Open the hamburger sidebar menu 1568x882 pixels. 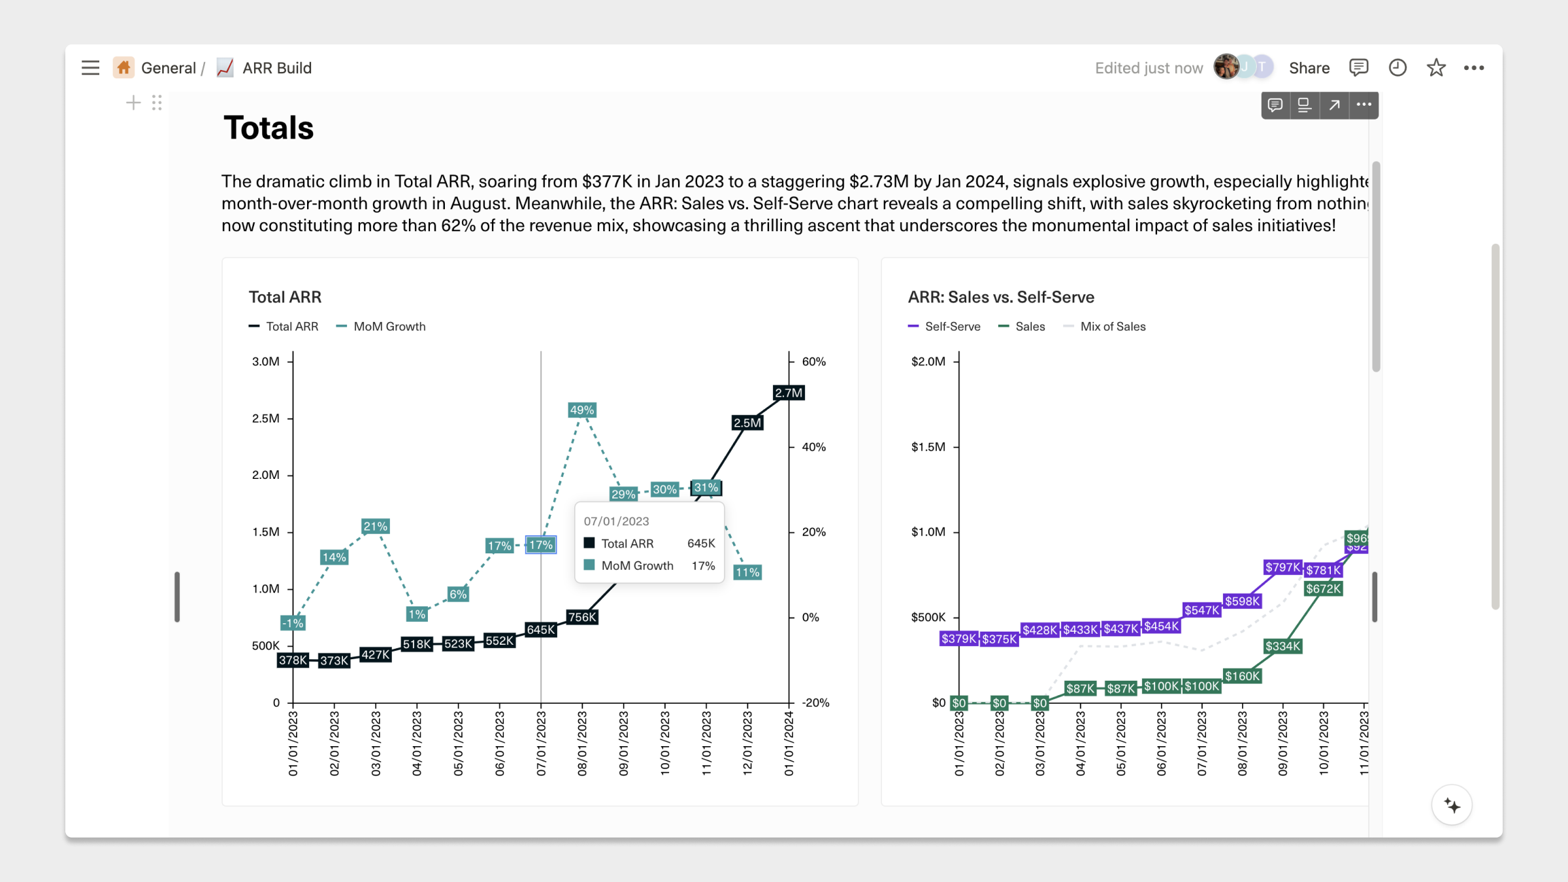(x=90, y=68)
